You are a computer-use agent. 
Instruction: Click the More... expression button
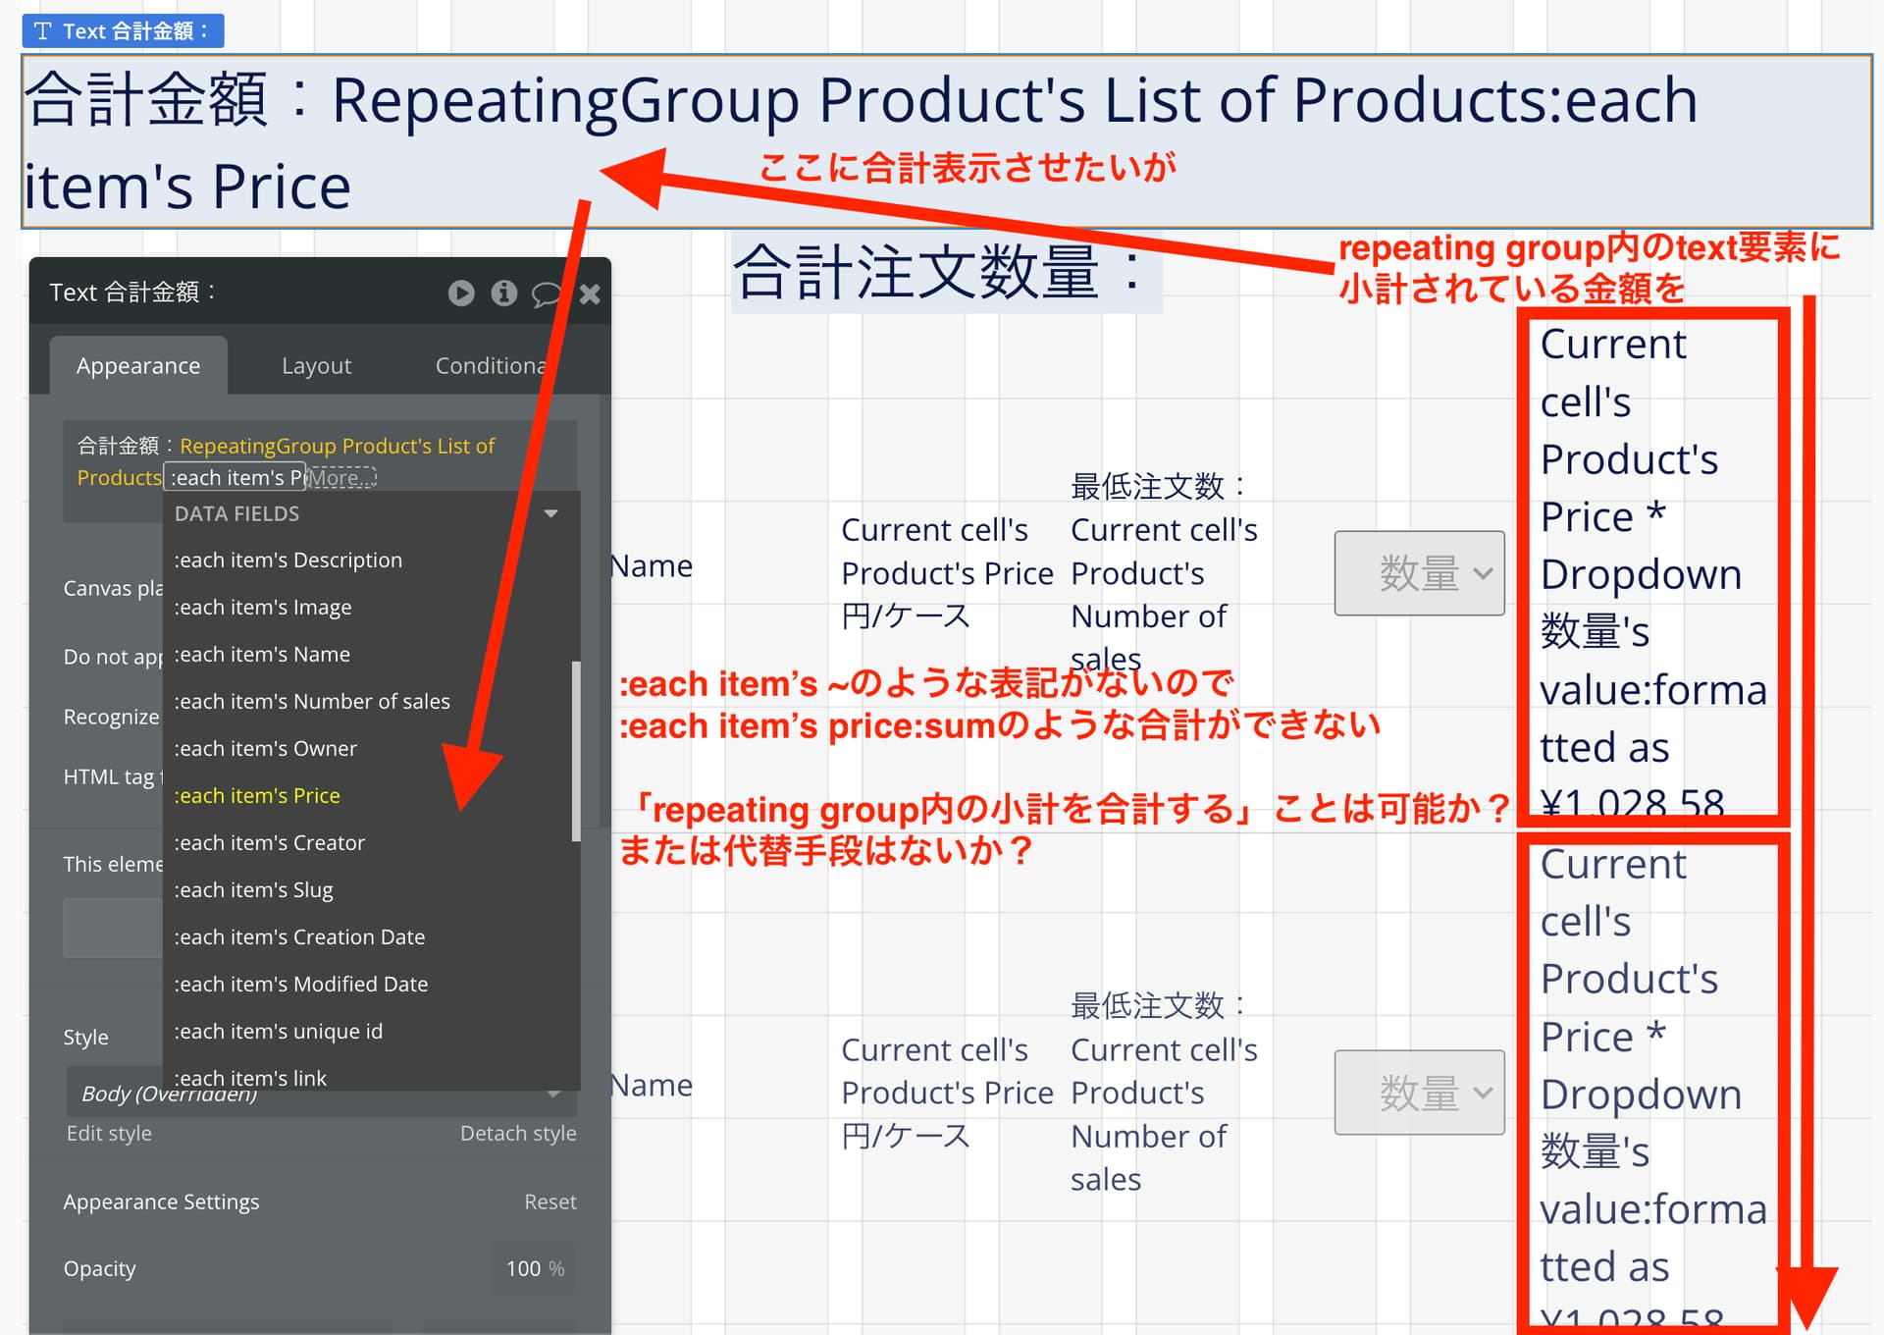click(340, 478)
